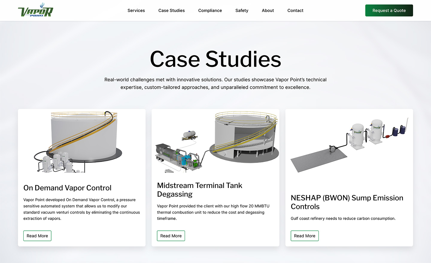Open the Services navigation item
The height and width of the screenshot is (263, 431).
(x=136, y=10)
